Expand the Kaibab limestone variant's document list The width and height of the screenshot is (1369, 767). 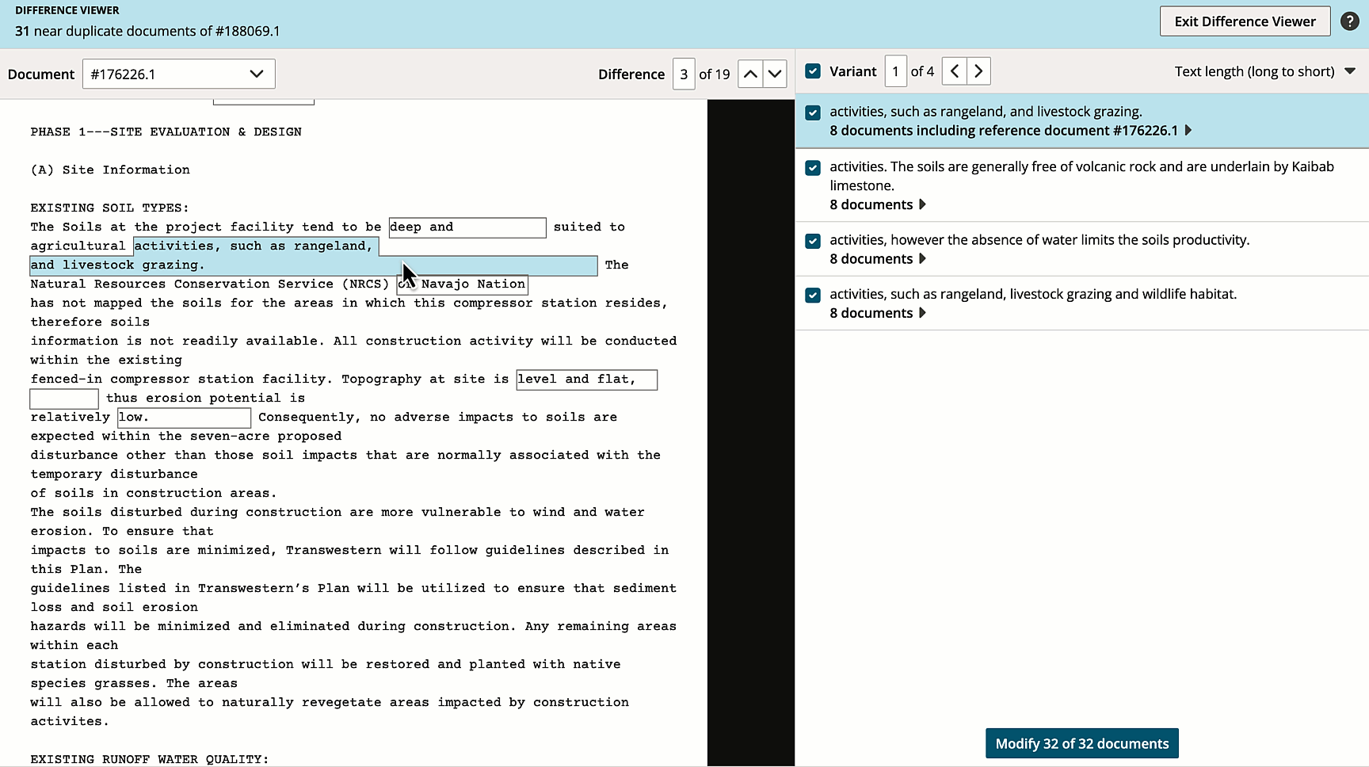[x=921, y=204]
